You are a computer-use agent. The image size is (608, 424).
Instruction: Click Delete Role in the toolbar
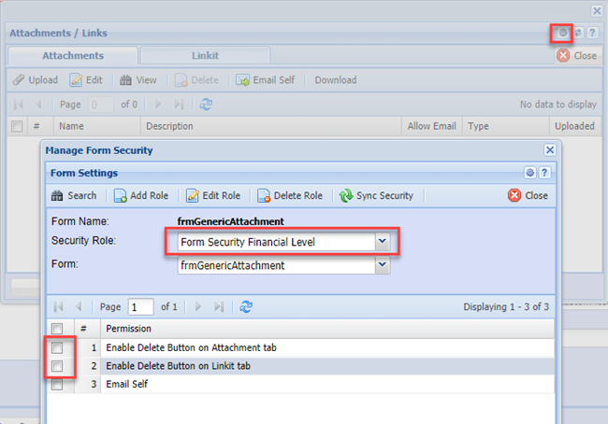(290, 196)
